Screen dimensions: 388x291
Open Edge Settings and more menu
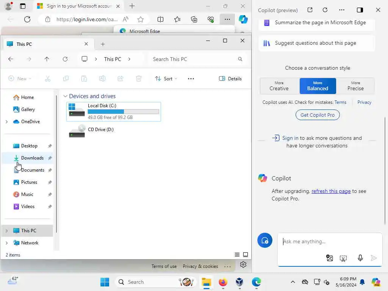(227, 19)
